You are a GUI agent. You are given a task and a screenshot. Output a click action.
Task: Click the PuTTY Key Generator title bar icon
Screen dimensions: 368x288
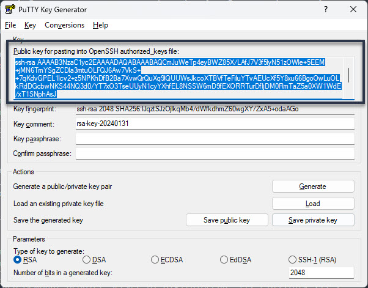[10, 10]
